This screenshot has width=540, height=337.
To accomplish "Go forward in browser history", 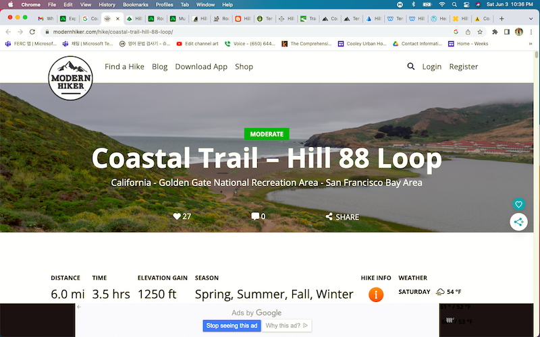I will click(x=20, y=32).
